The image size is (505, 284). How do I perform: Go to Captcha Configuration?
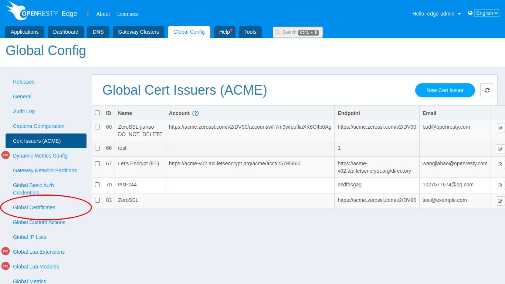coord(39,126)
